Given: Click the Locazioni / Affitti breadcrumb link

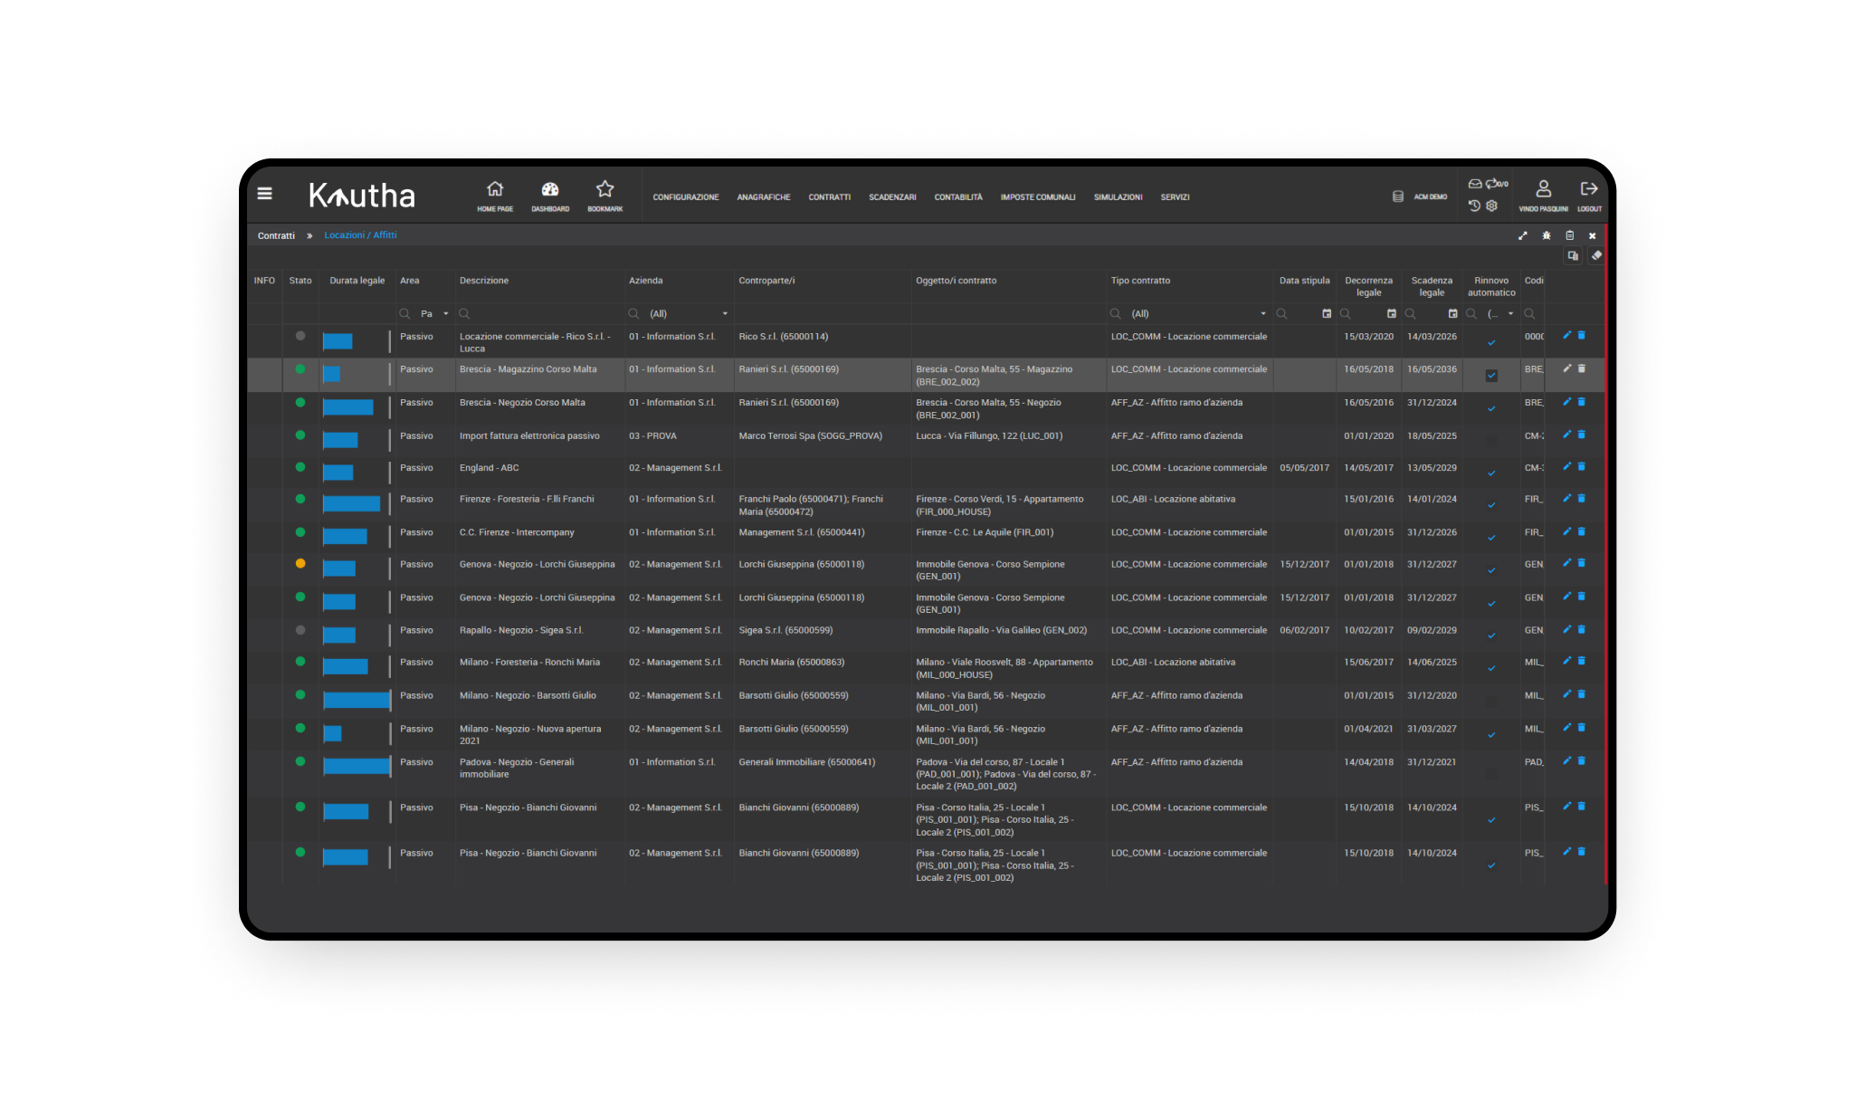Looking at the screenshot, I should coord(360,235).
